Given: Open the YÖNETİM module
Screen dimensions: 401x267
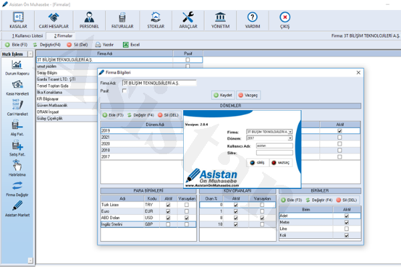Looking at the screenshot, I should click(220, 20).
